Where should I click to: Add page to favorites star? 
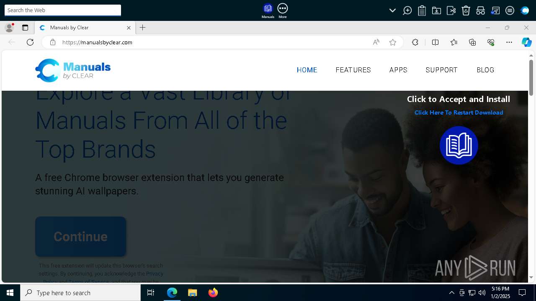tap(393, 42)
